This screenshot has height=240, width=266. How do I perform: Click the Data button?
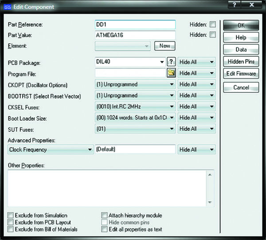pos(241,50)
